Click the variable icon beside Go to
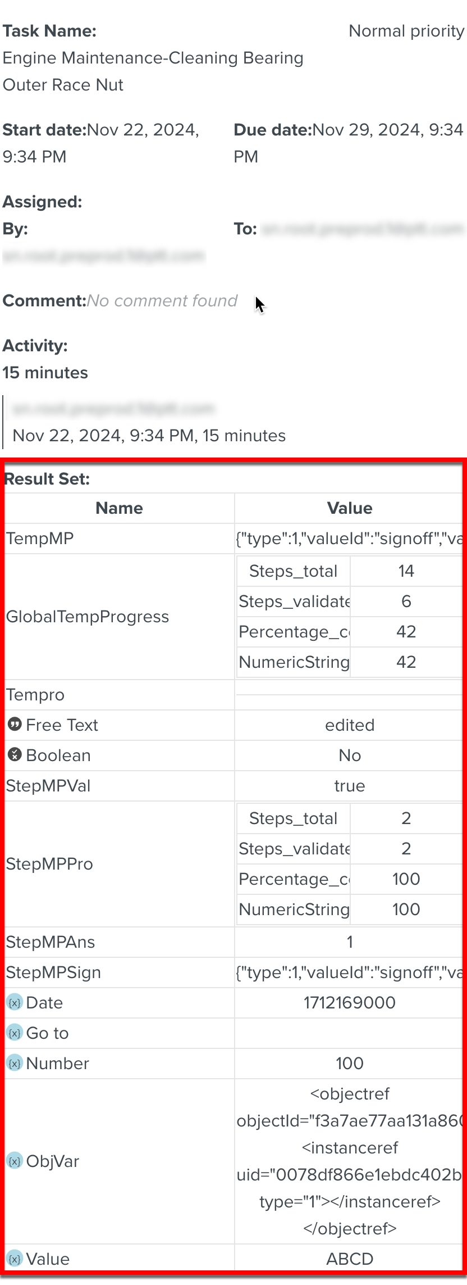The image size is (467, 1285). click(x=15, y=1033)
